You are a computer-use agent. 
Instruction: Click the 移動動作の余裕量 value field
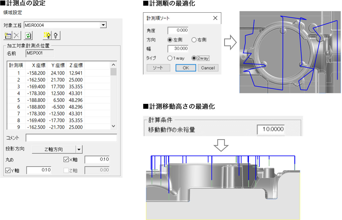271,129
